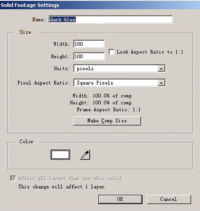Dismiss the dialog with Cancel

click(169, 199)
